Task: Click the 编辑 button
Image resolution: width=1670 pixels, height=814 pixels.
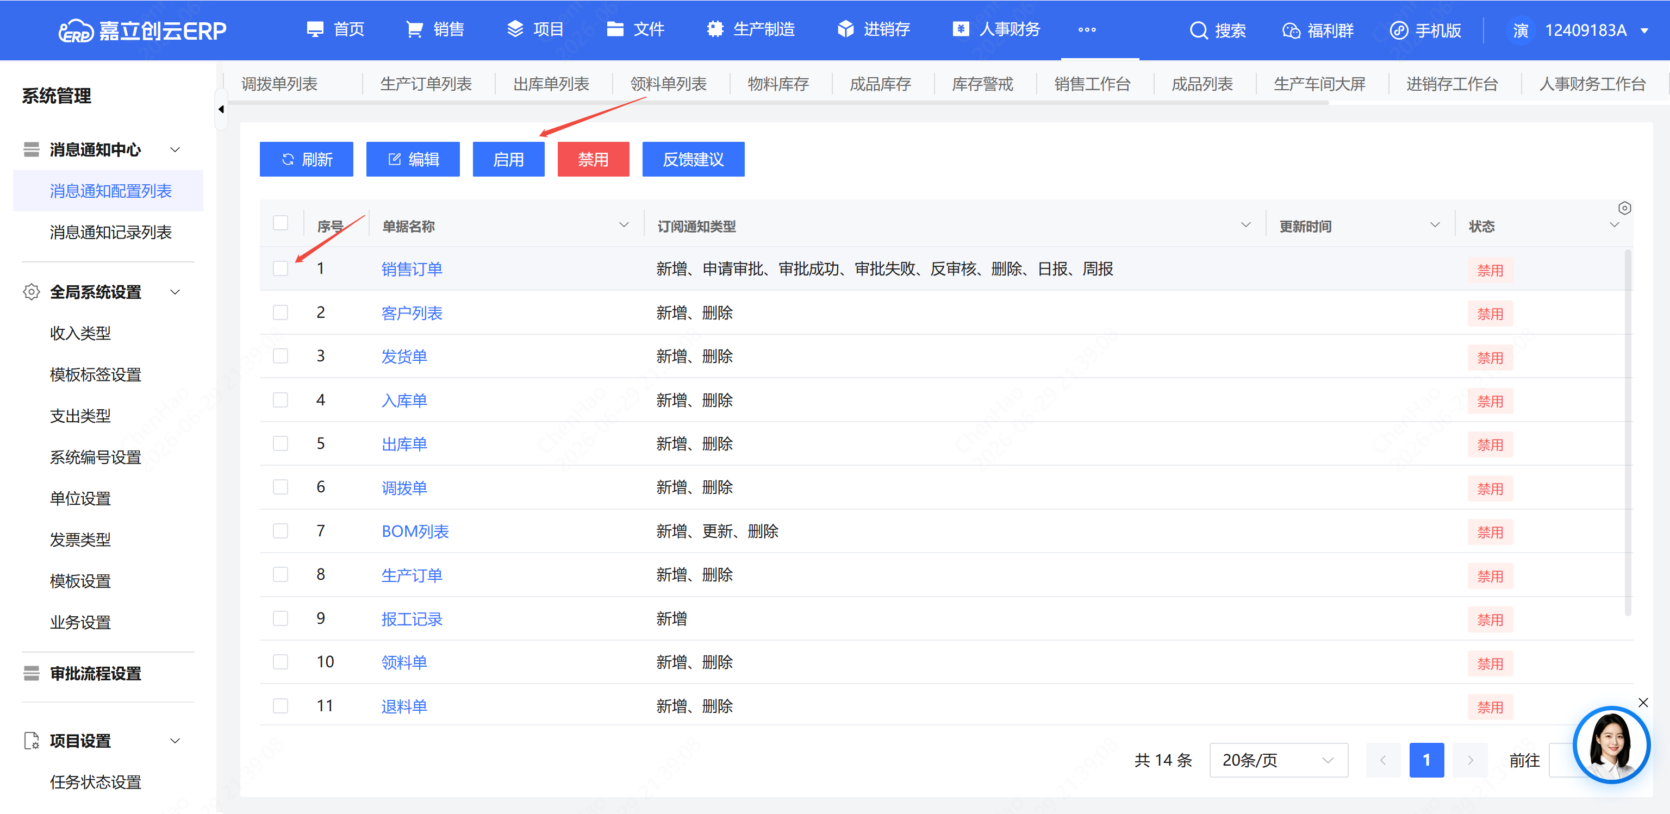Action: tap(413, 159)
